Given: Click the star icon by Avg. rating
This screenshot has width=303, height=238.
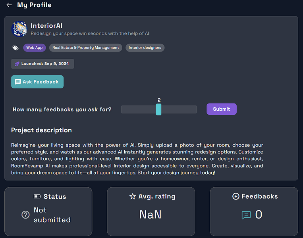Looking at the screenshot, I should point(133,196).
